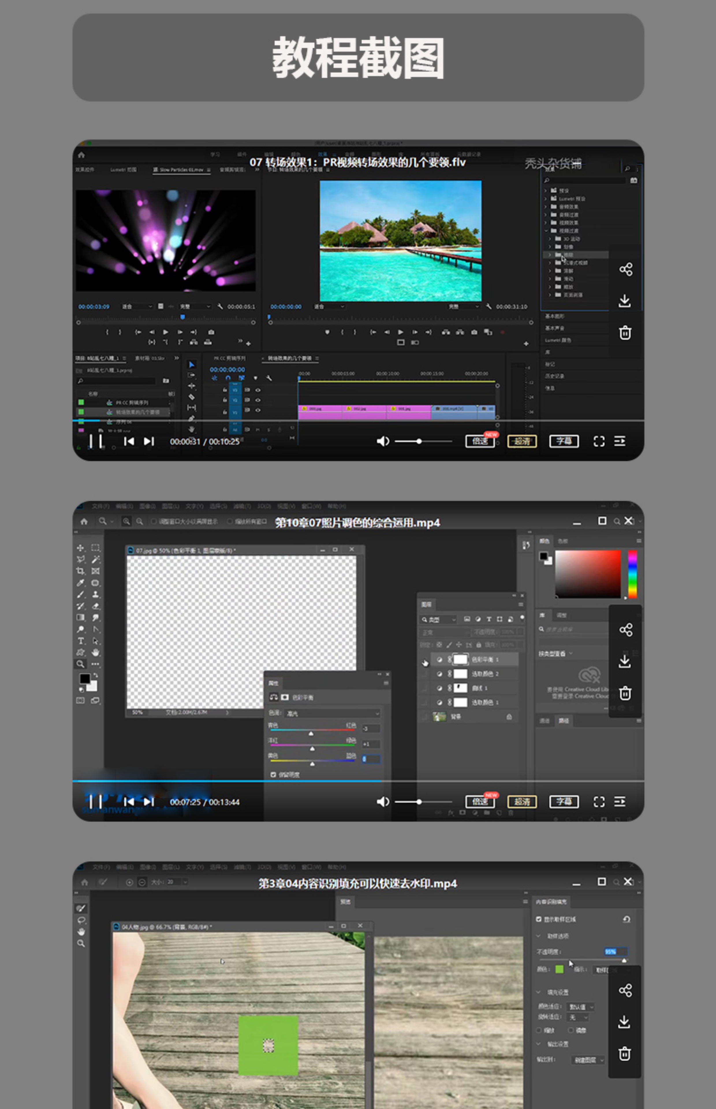The height and width of the screenshot is (1109, 716).
Task: Switch to the 路径 tab in the 照片调色 video
Action: click(x=564, y=721)
